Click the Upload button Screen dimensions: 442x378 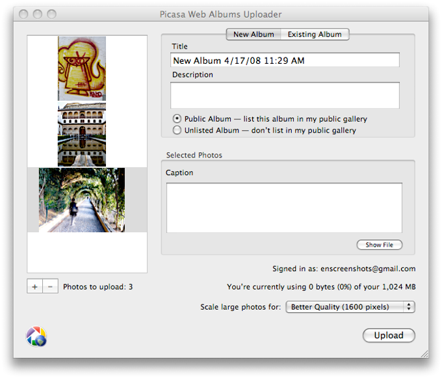389,335
